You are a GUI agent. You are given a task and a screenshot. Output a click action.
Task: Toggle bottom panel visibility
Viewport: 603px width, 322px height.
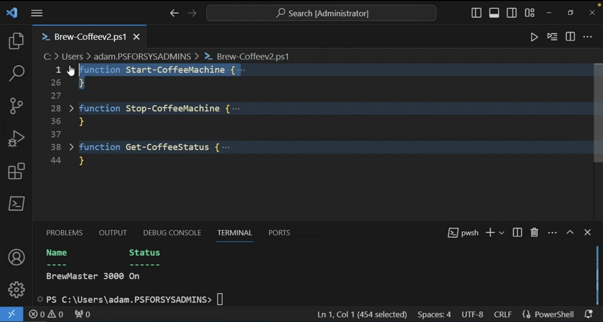[494, 13]
